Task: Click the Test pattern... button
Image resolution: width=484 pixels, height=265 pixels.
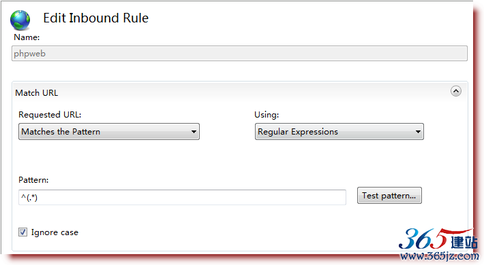Action: (389, 196)
